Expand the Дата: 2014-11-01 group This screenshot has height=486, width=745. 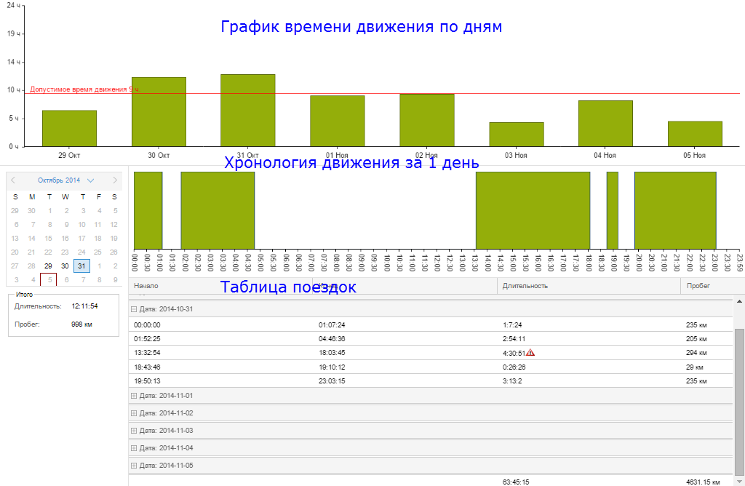[134, 396]
